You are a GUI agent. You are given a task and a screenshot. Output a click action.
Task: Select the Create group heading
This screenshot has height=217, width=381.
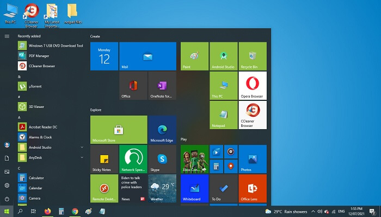point(95,36)
